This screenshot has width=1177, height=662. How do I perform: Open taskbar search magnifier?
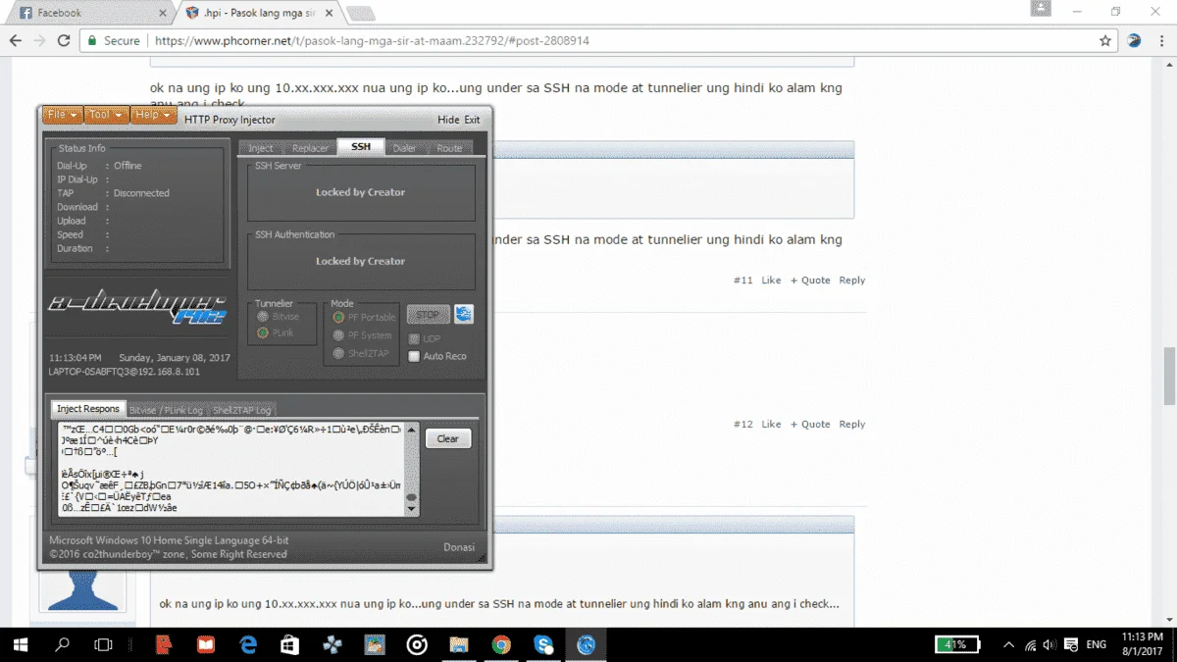pyautogui.click(x=63, y=644)
